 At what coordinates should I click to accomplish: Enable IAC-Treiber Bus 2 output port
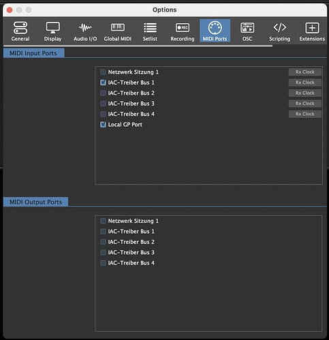coord(103,242)
